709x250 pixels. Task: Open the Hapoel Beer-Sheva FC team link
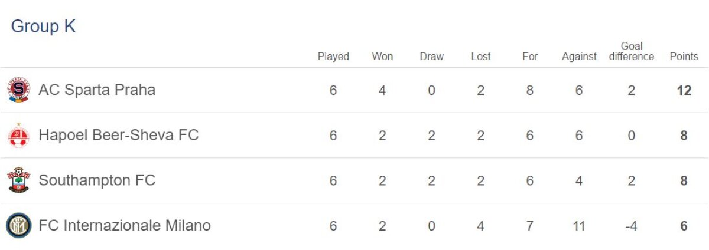(118, 136)
